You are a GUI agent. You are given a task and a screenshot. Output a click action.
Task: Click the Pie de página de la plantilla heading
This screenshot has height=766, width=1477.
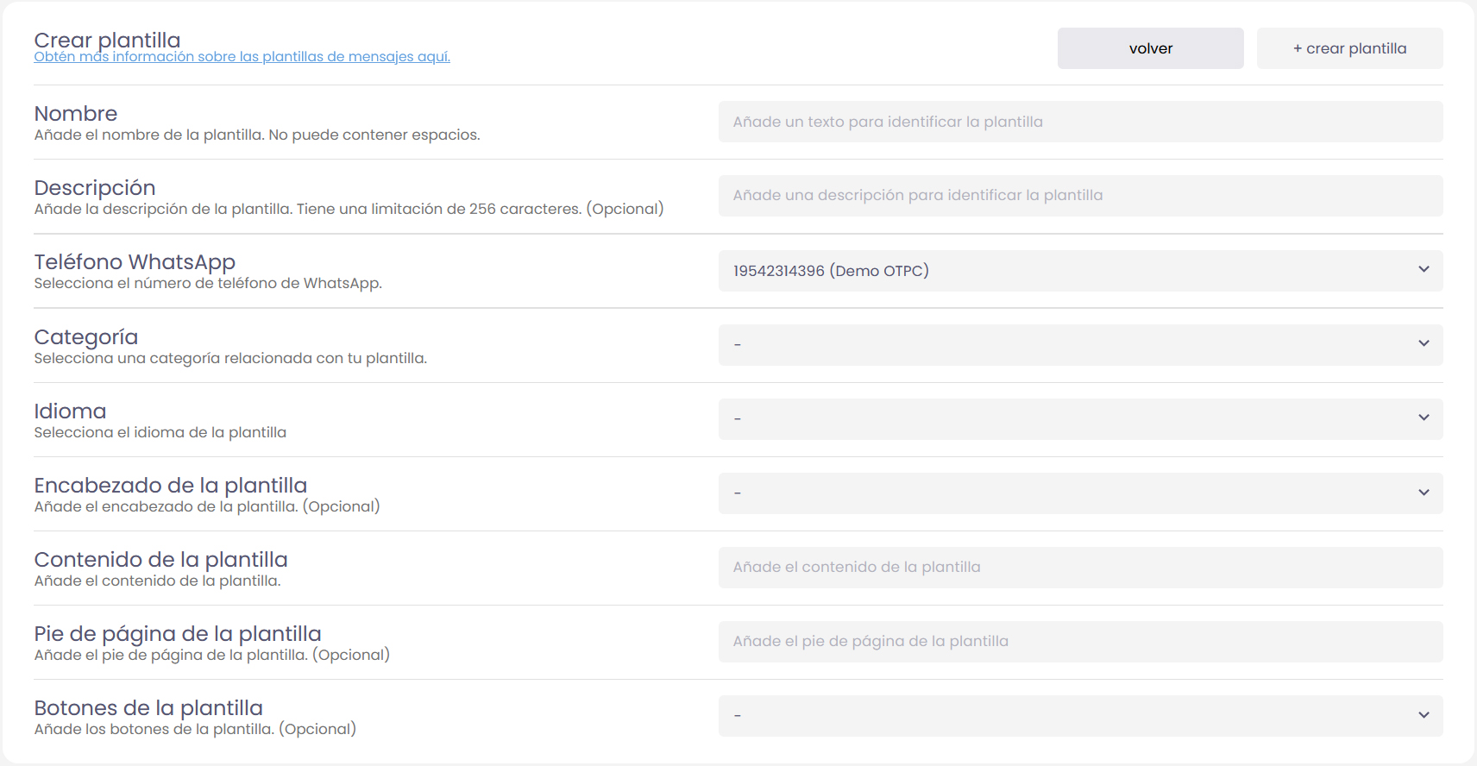(x=178, y=634)
